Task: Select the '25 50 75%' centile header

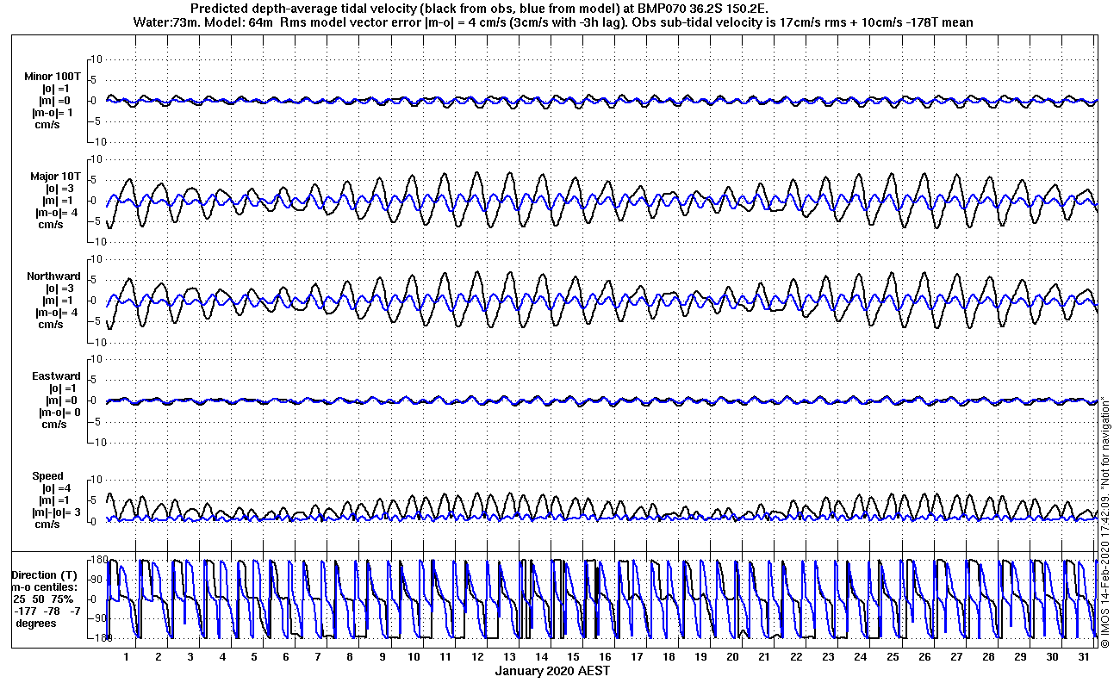Action: click(x=43, y=599)
